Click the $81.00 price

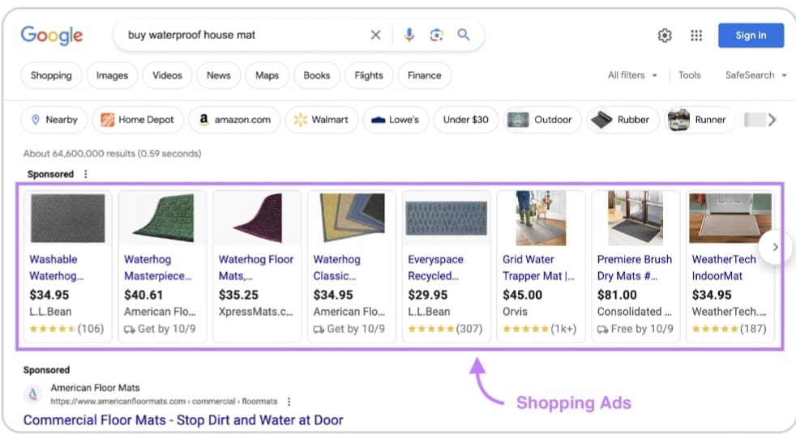pos(616,295)
